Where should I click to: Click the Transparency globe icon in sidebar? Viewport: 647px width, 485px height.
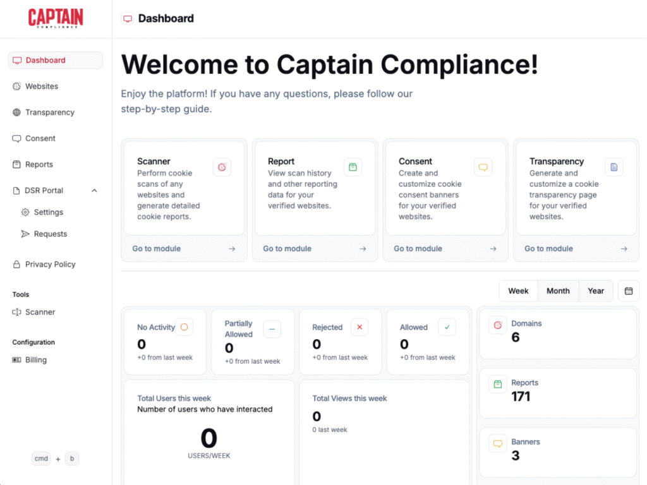pos(16,112)
